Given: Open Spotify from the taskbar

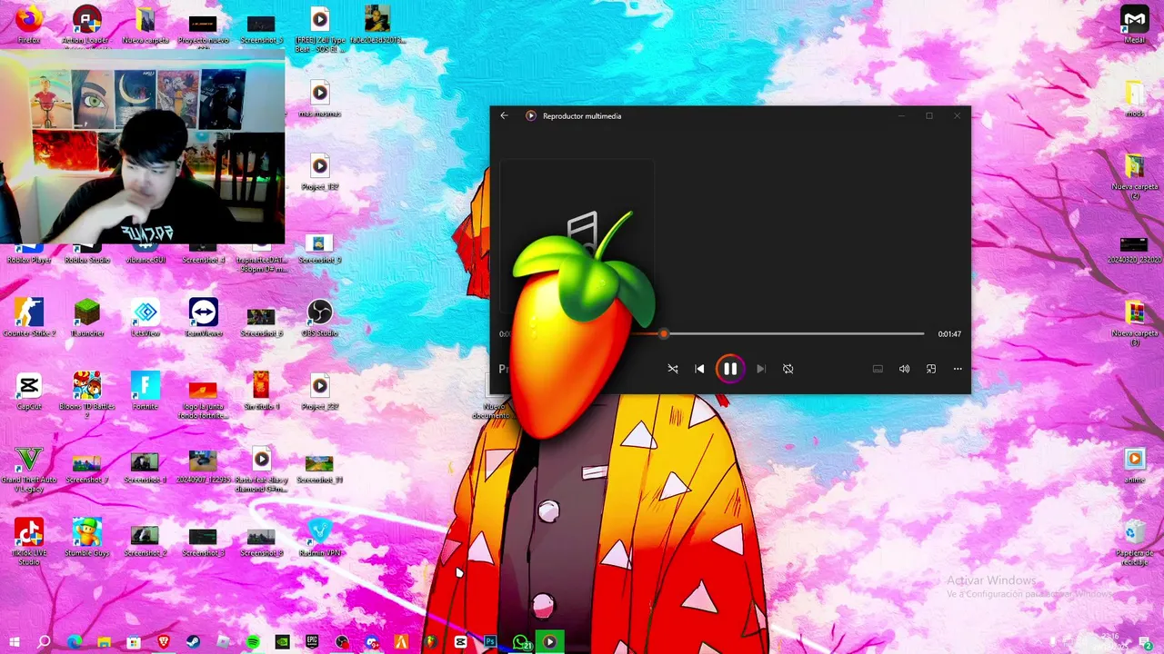Looking at the screenshot, I should pos(253,642).
